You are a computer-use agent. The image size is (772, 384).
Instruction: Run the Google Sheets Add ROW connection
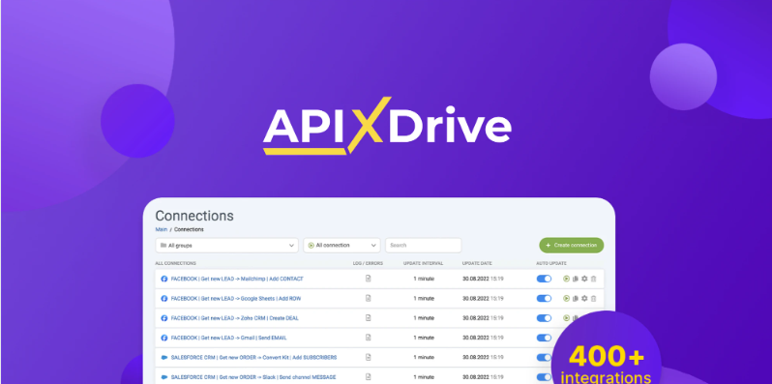[566, 298]
